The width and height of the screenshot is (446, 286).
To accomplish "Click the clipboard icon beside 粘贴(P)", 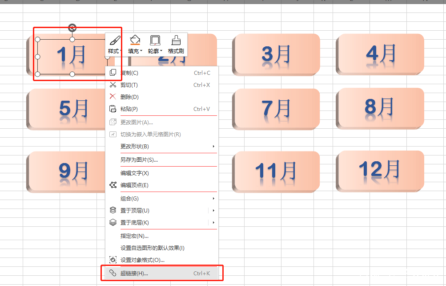I will coord(113,109).
